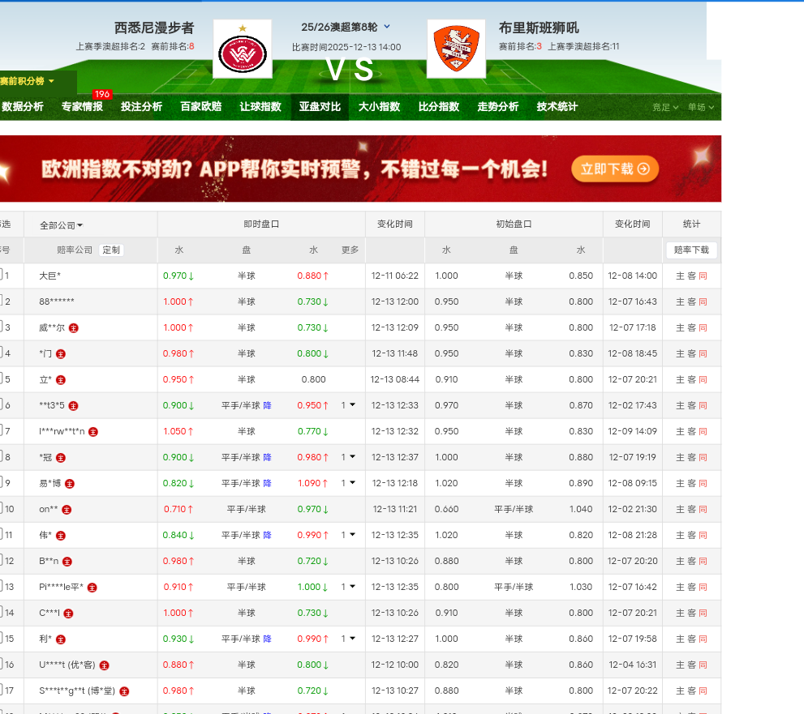Tick the checkbox for row 5 立*
This screenshot has height=714, width=804.
point(1,379)
